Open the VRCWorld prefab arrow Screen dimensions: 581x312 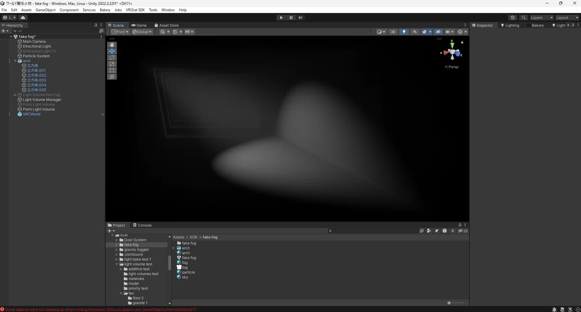click(x=102, y=114)
